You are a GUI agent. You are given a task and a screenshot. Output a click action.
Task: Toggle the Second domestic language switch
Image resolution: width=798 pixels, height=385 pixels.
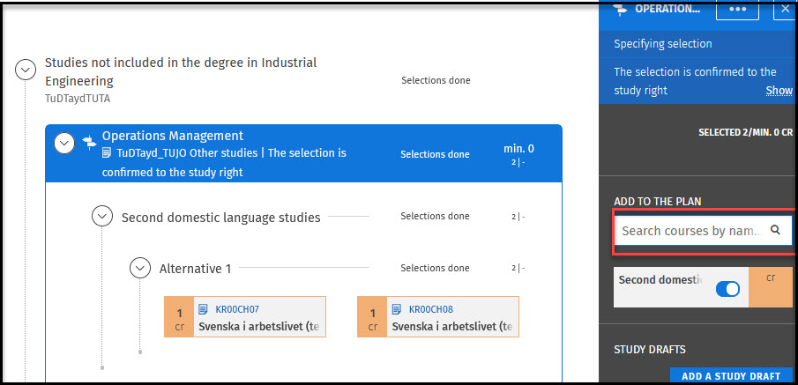click(x=727, y=289)
